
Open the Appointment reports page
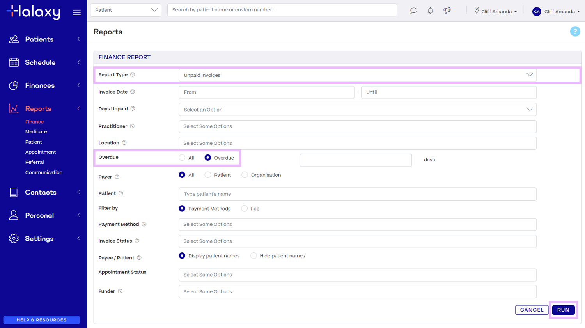pyautogui.click(x=40, y=152)
